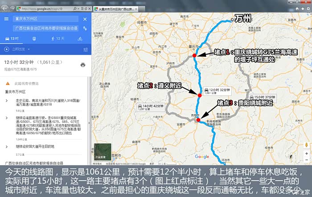Print the route directions

tap(82, 65)
